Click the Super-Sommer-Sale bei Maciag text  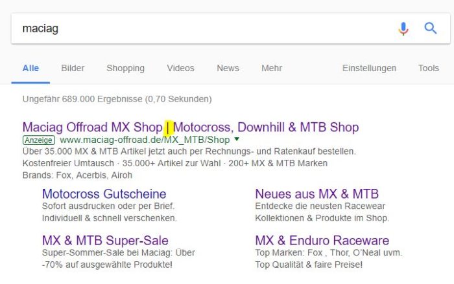tap(119, 253)
